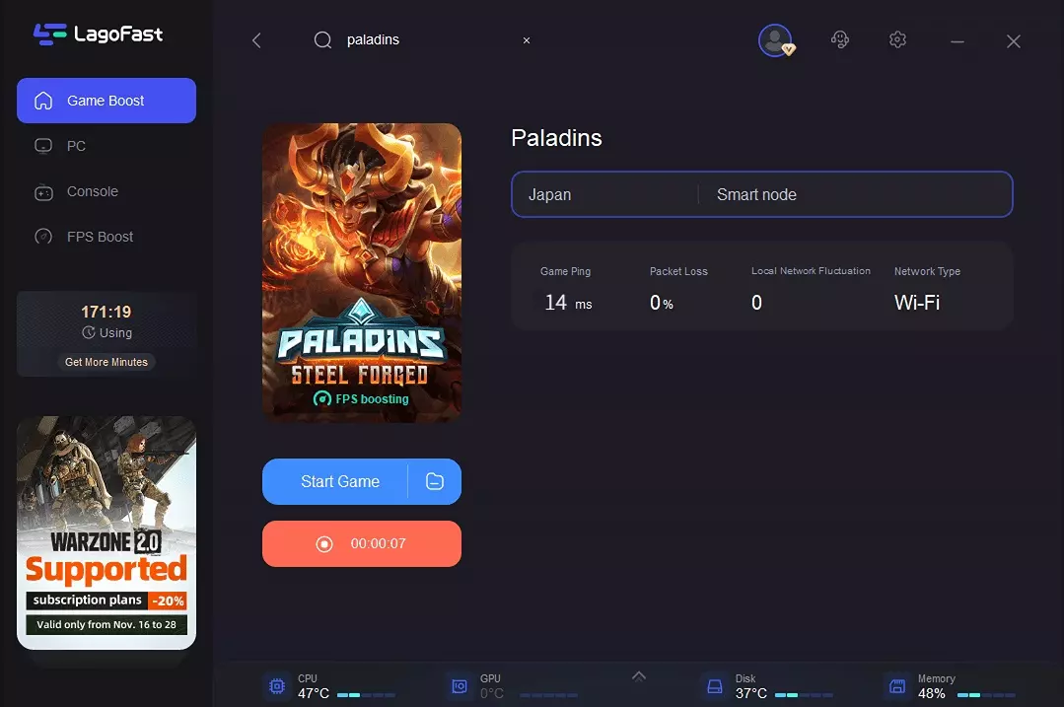Click the Game Ping 14 ms value
1064x707 pixels.
tap(569, 303)
